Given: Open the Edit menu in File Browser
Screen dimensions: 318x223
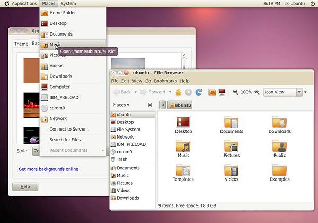Looking at the screenshot, I should (x=125, y=81).
